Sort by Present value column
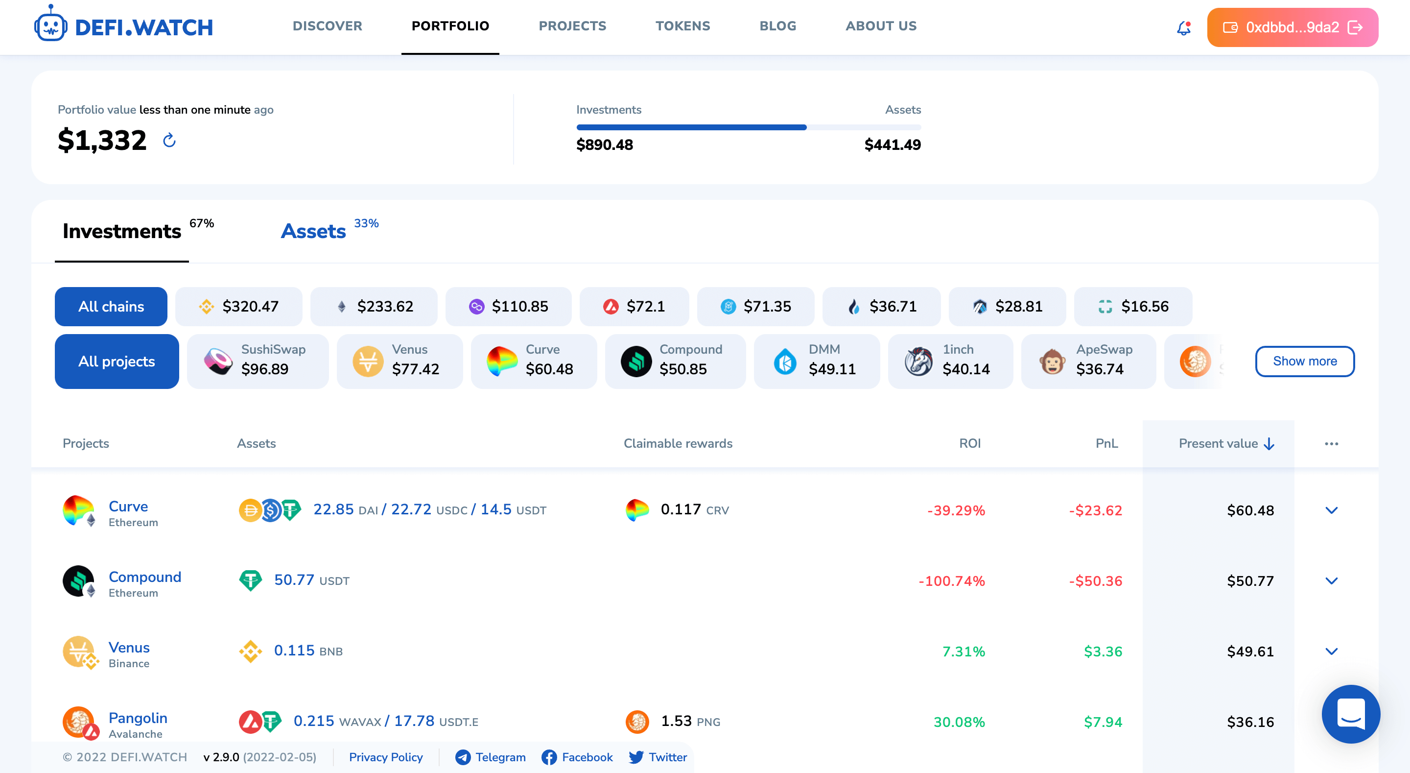Image resolution: width=1410 pixels, height=773 pixels. click(x=1226, y=444)
